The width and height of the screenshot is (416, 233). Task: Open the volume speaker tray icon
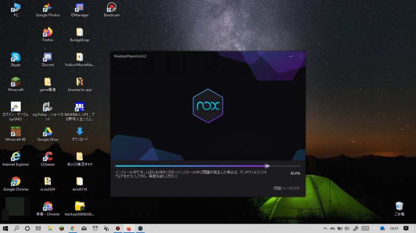coord(347,228)
